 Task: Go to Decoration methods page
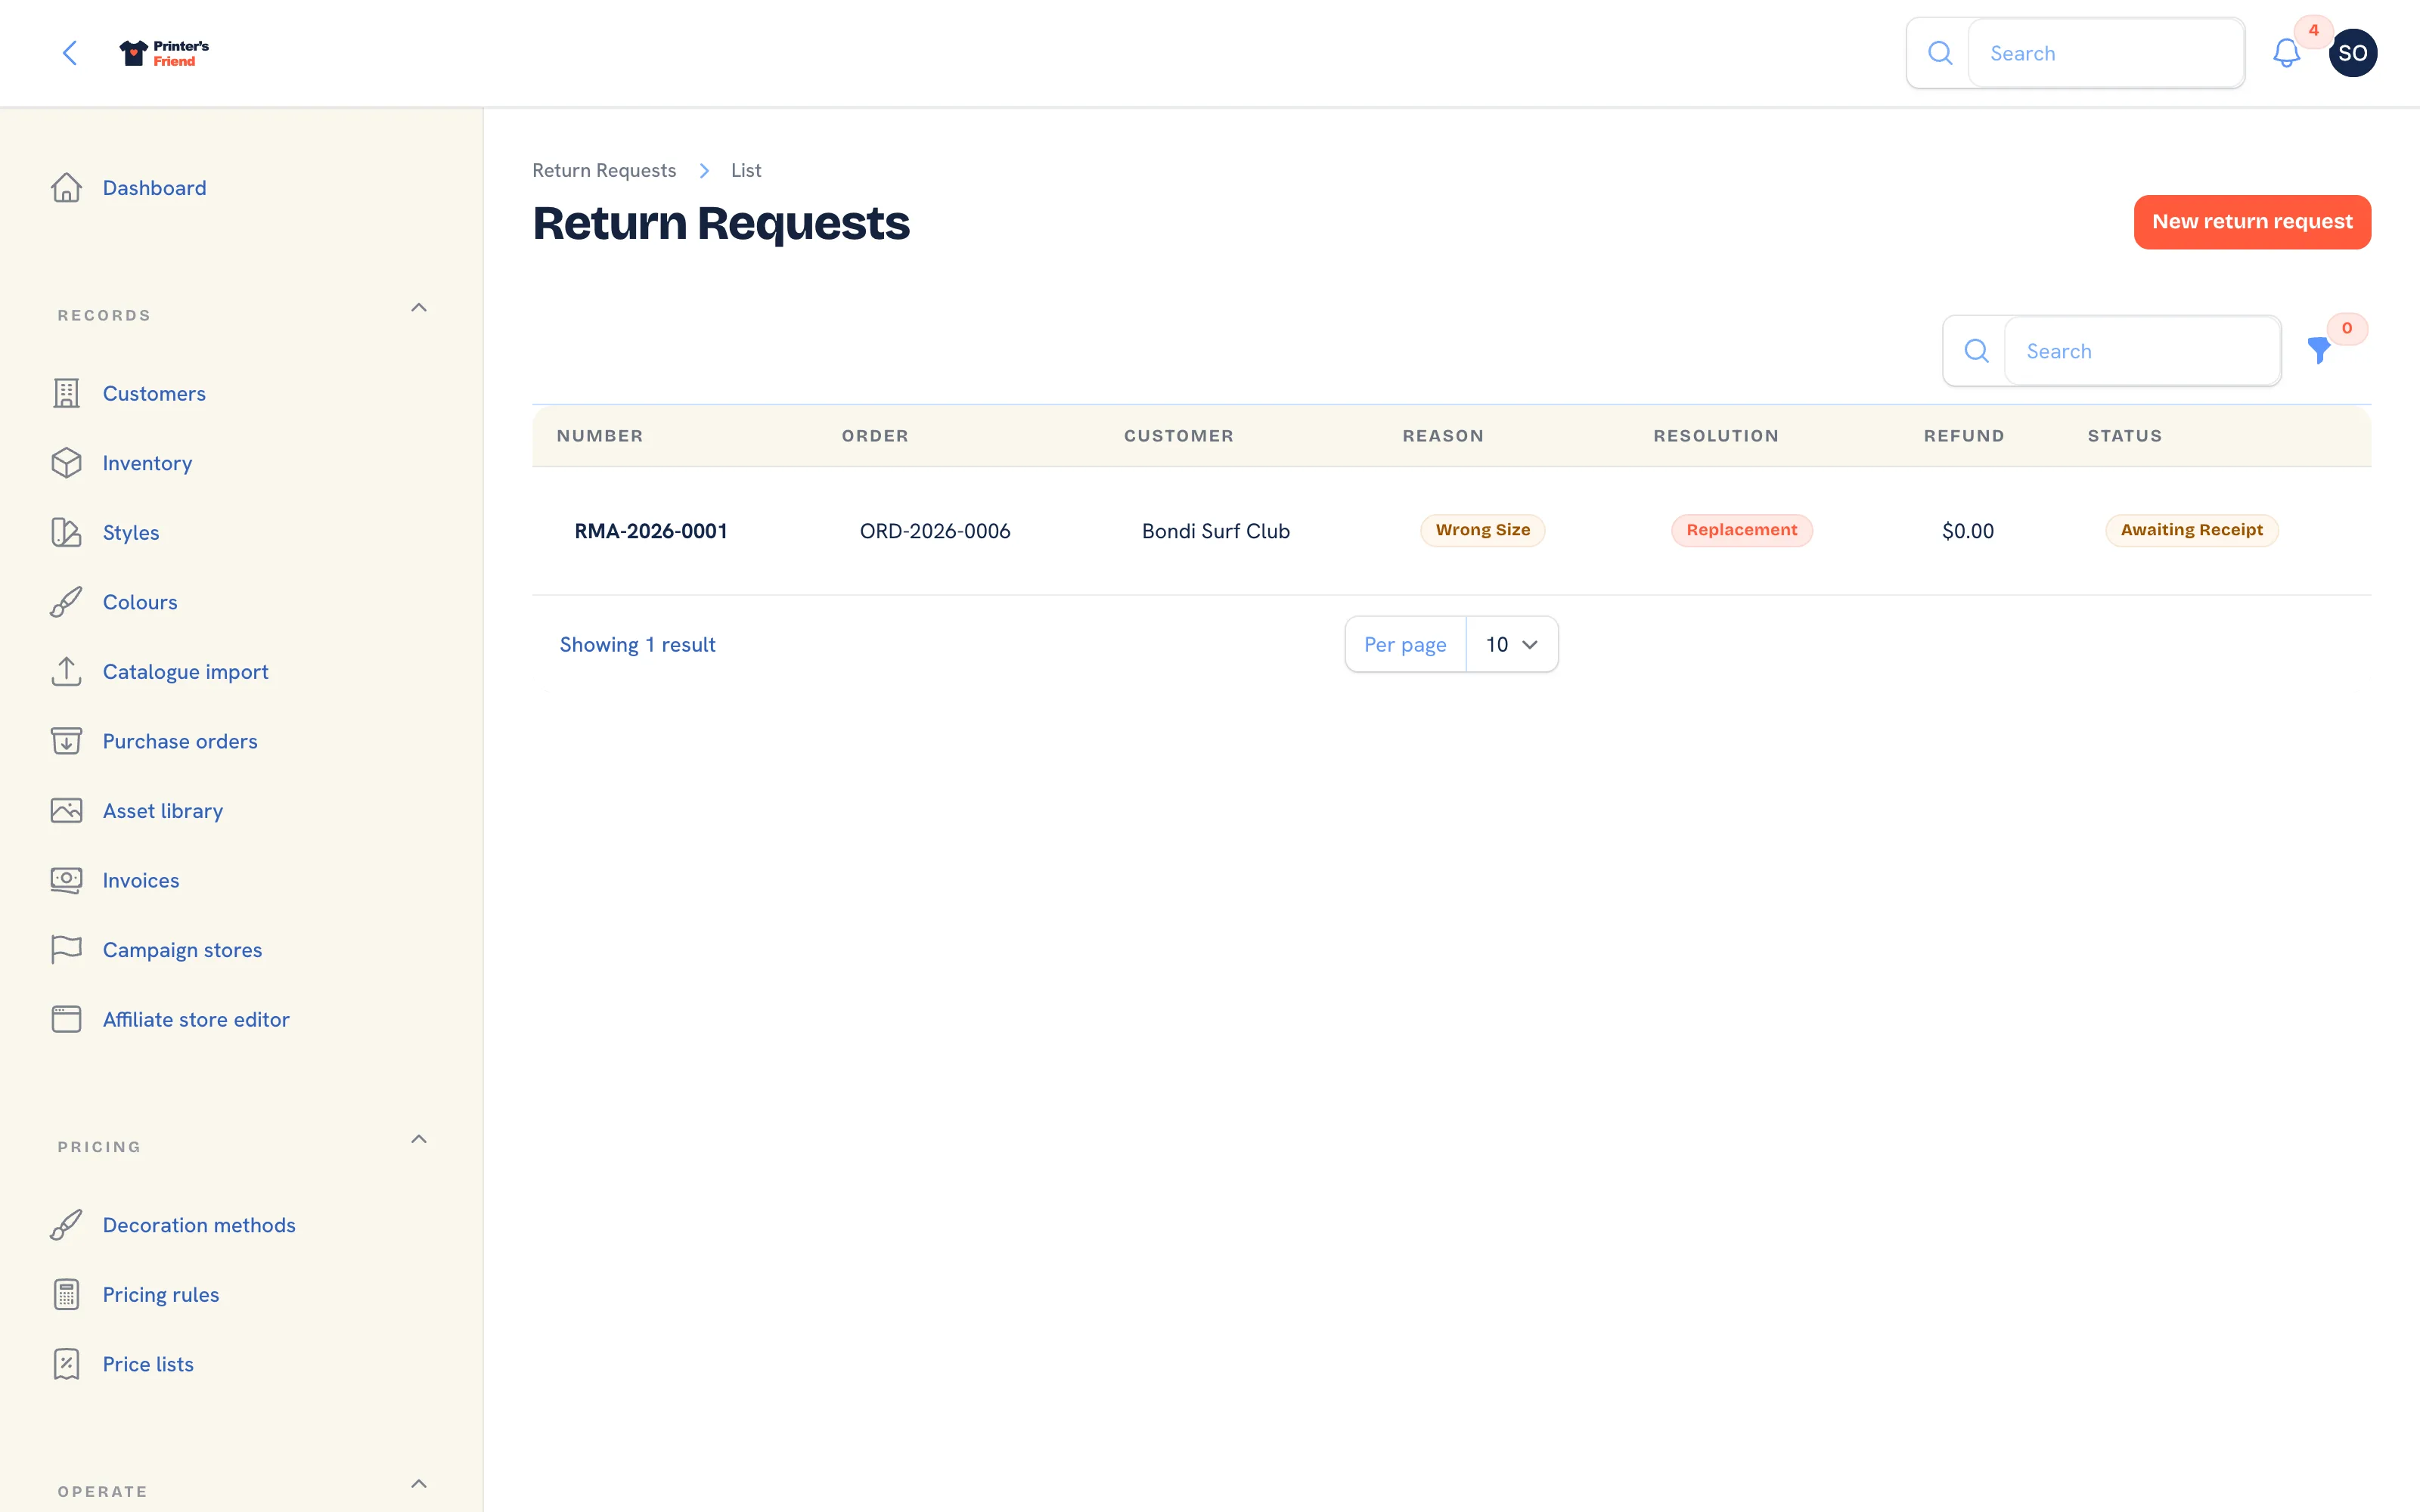[x=199, y=1225]
